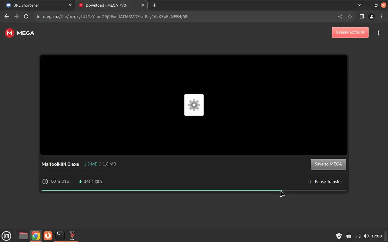
Task: Open the file manager from taskbar
Action: click(23, 236)
